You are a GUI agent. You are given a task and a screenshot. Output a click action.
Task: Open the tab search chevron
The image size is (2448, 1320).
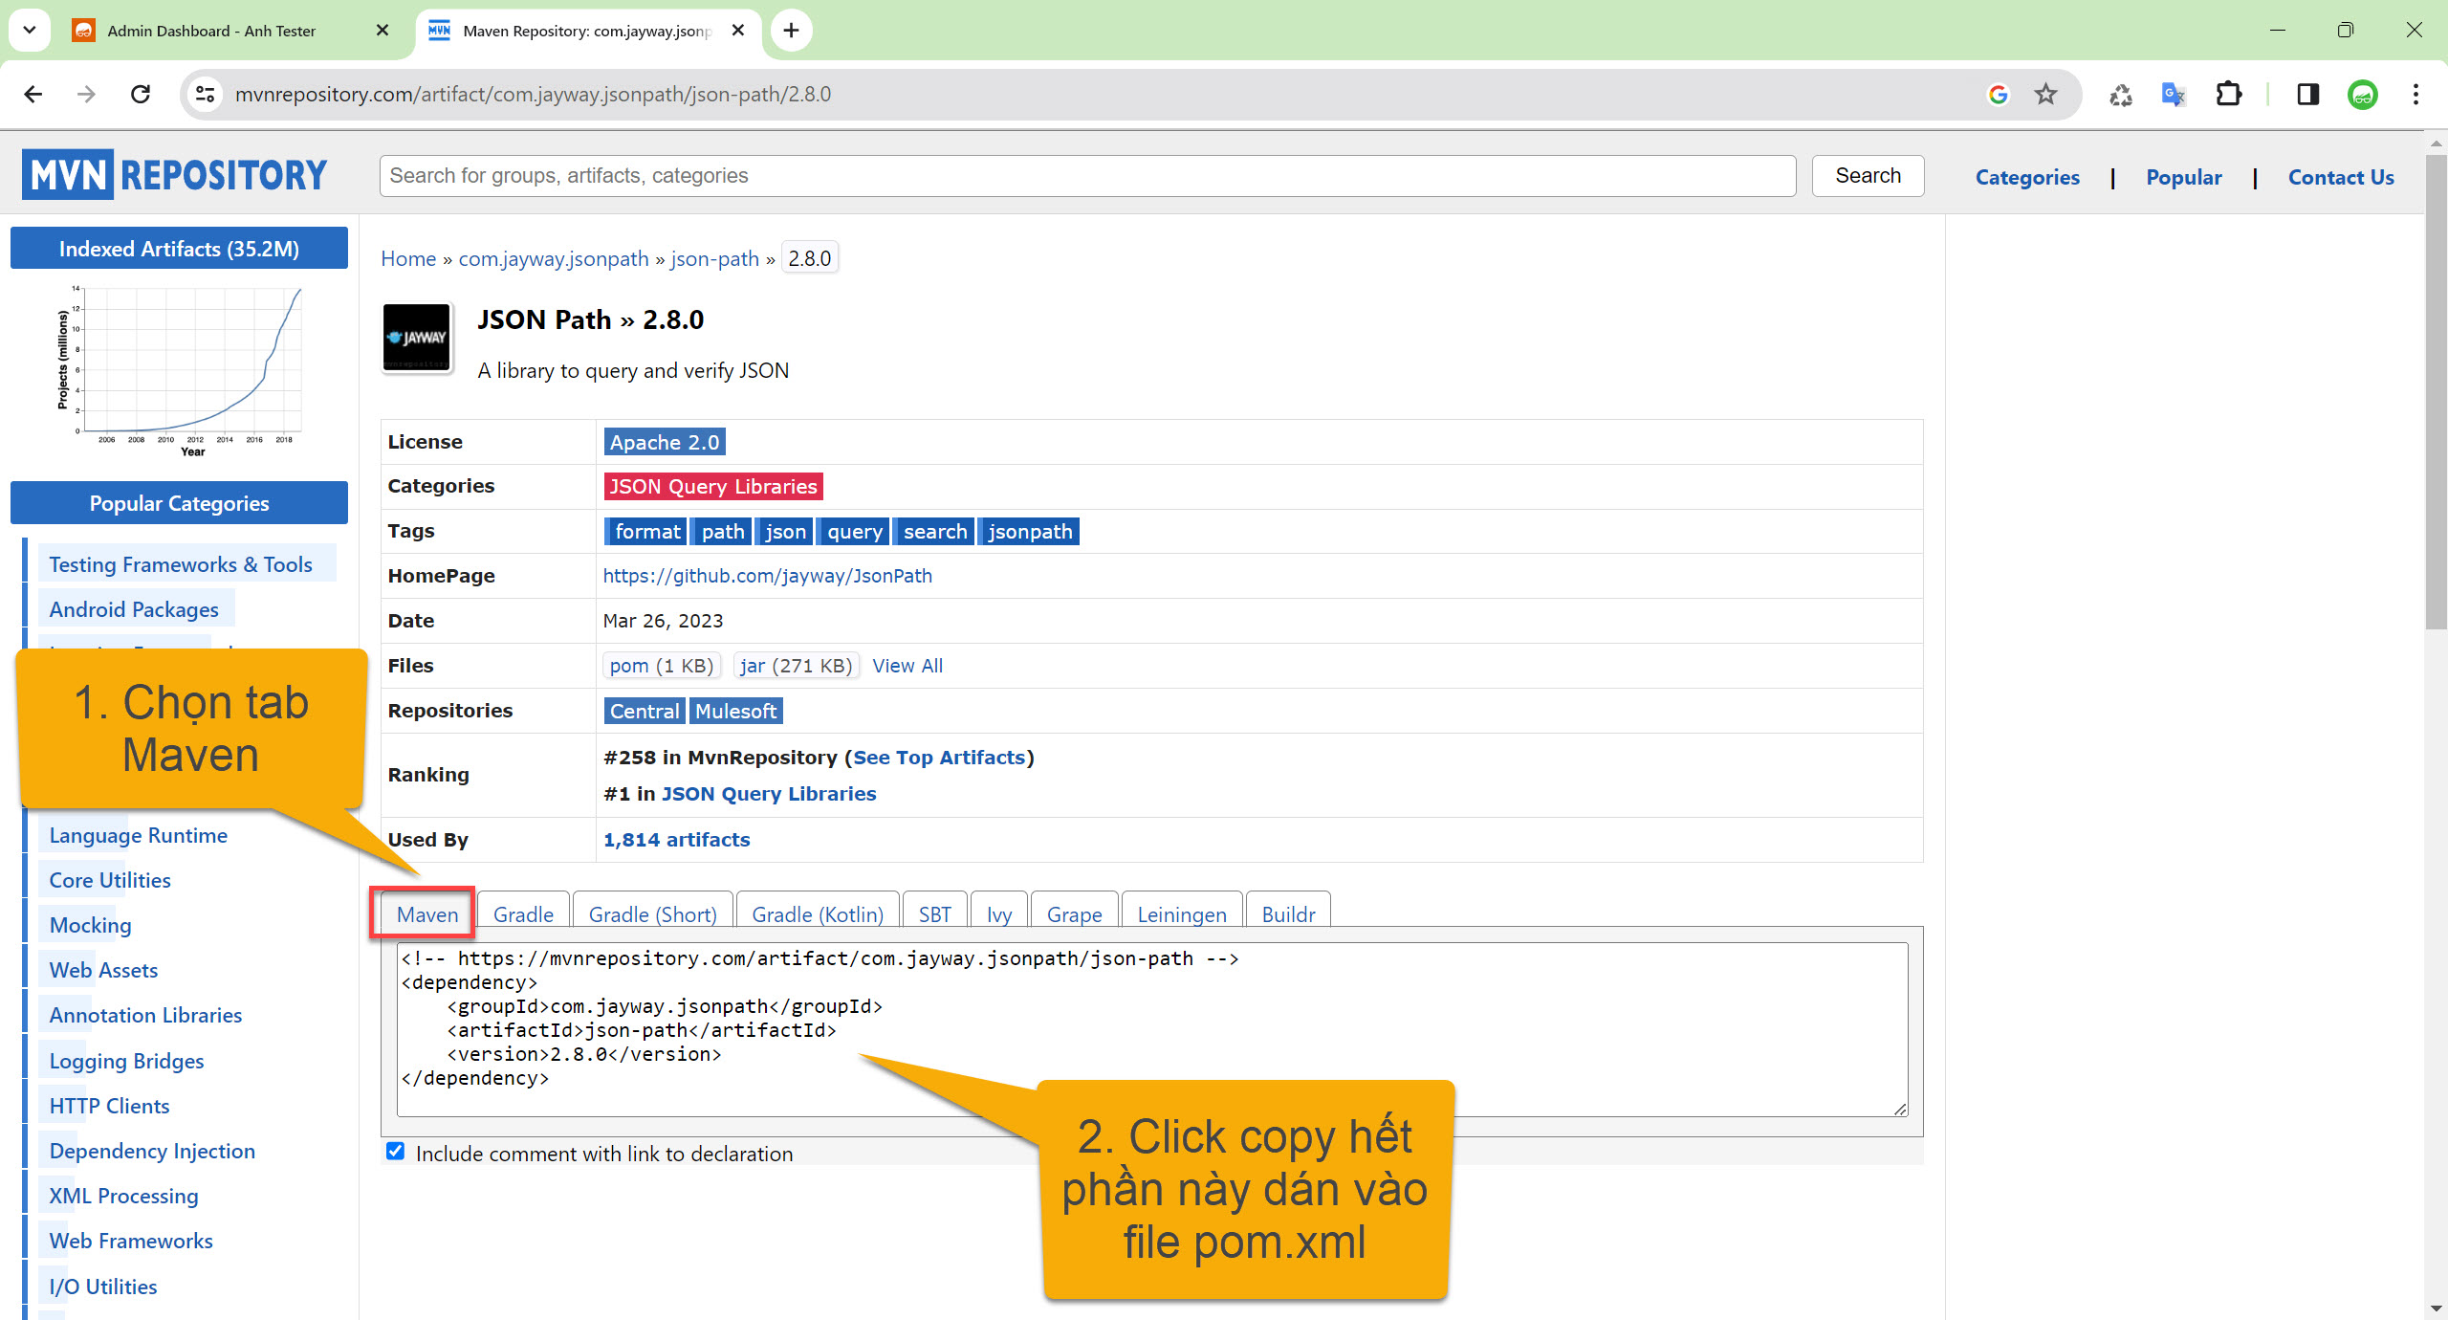tap(30, 31)
